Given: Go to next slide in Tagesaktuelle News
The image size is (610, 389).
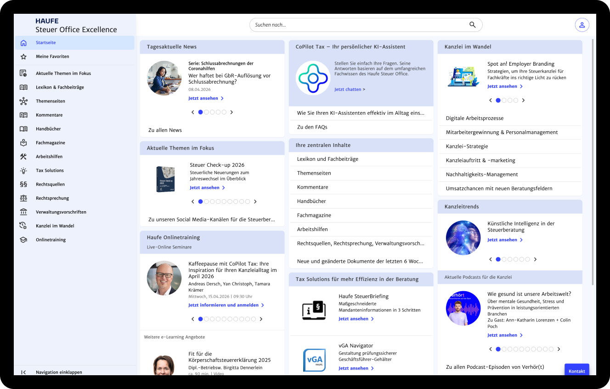Looking at the screenshot, I should (x=232, y=112).
